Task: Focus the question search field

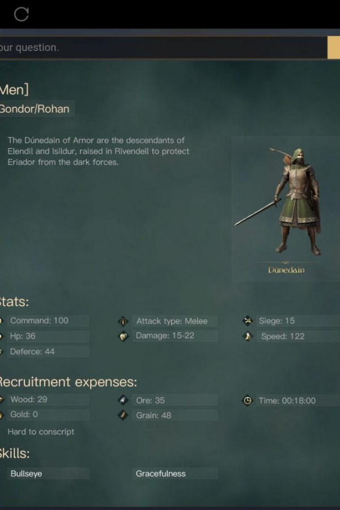Action: 163,48
